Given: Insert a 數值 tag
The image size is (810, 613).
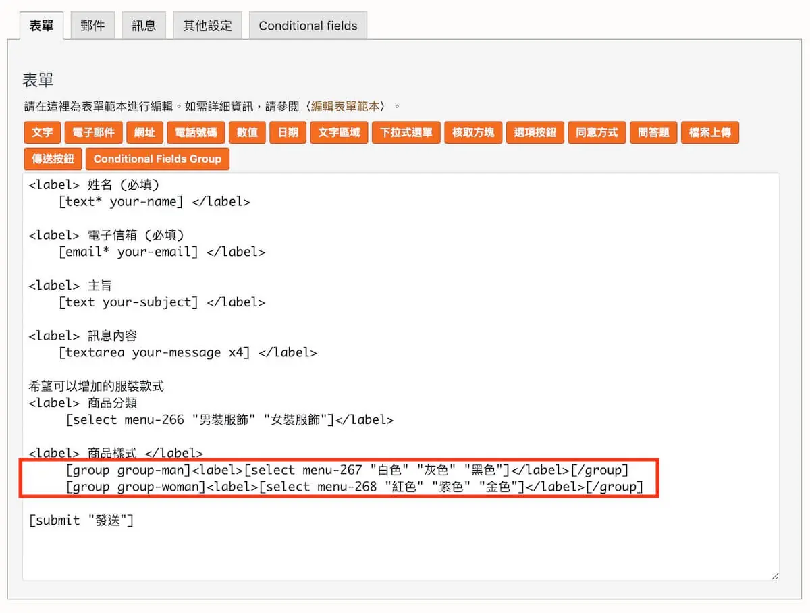Looking at the screenshot, I should point(247,132).
